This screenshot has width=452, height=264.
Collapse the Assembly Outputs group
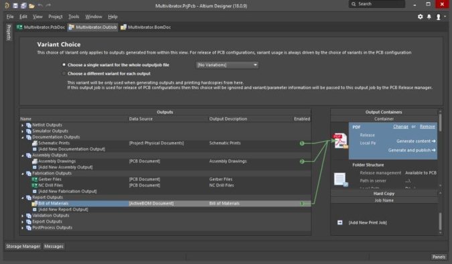[23, 156]
